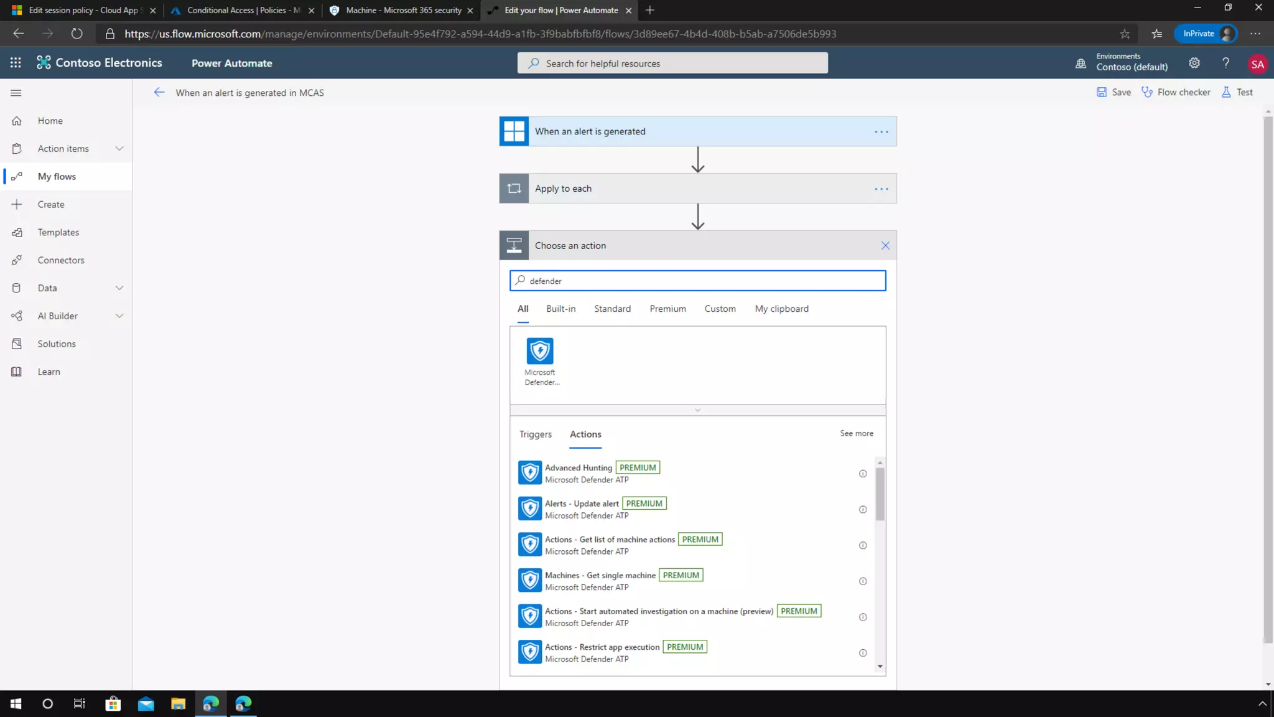1274x717 pixels.
Task: Select the All connectors tab
Action: pyautogui.click(x=523, y=309)
